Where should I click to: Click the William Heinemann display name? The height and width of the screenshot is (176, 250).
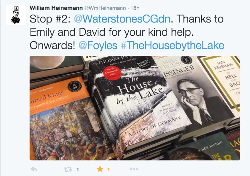point(56,8)
